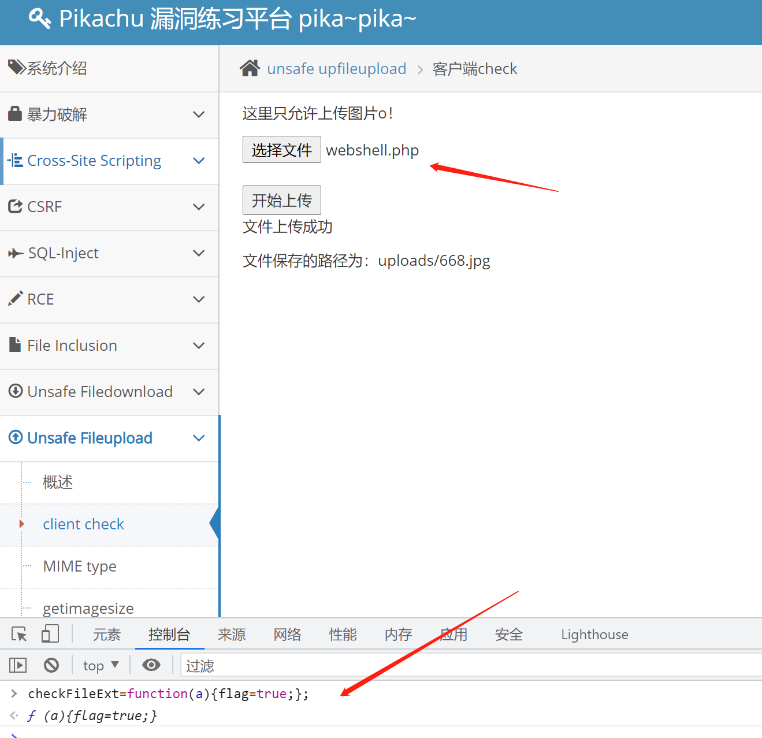Click the 文件上传成功 status message
Viewport: 762px width, 738px height.
point(288,227)
